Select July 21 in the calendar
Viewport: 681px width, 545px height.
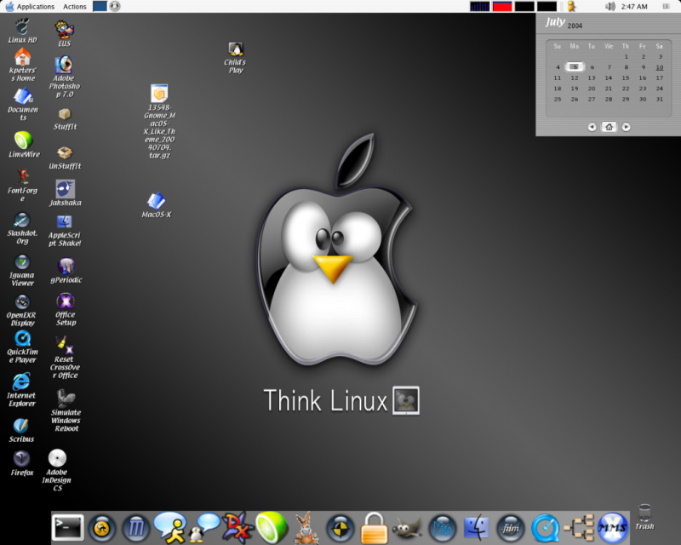(609, 89)
